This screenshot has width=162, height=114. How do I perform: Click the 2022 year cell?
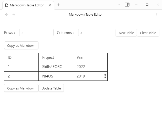[x=90, y=67]
